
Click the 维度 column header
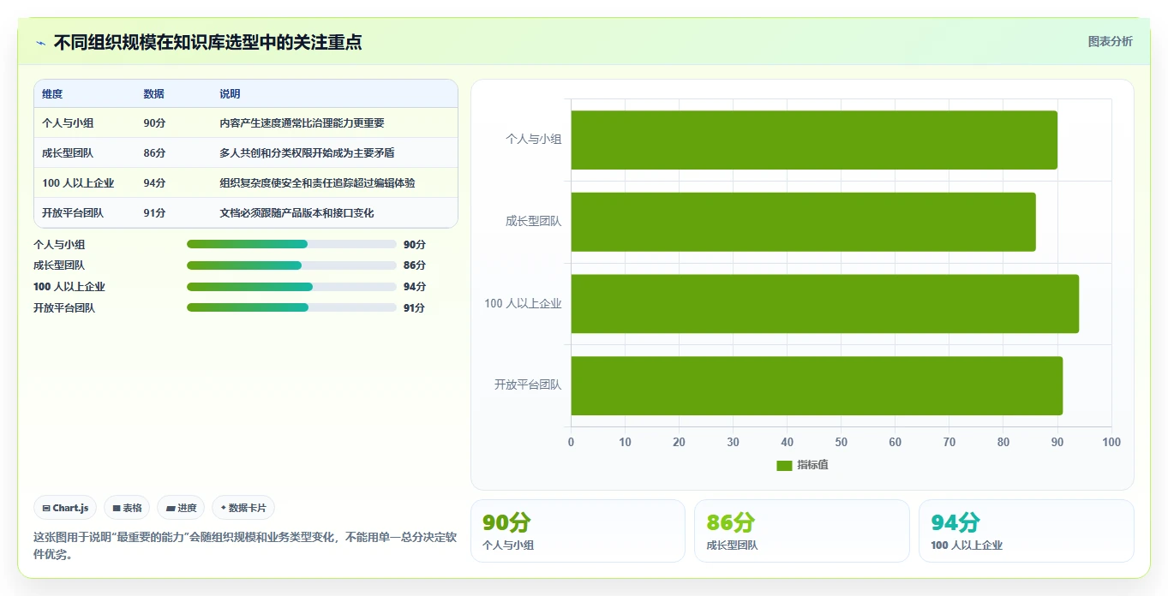(52, 94)
